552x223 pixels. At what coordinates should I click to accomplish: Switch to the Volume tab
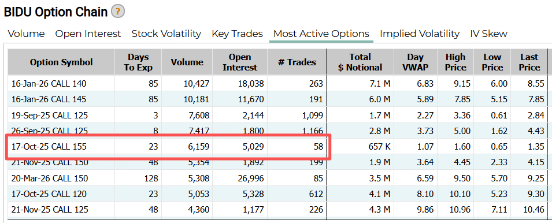coord(27,34)
